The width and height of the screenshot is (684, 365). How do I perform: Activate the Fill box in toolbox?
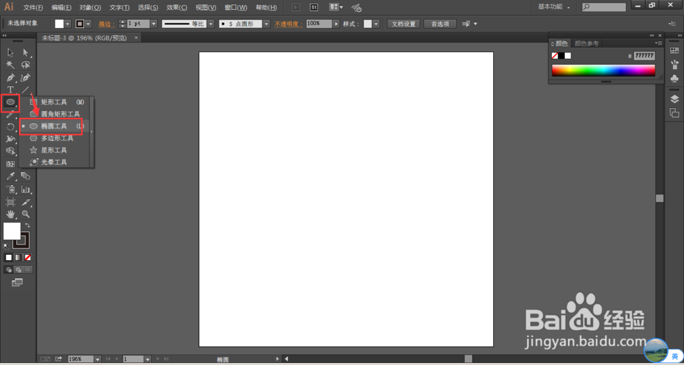pos(12,231)
